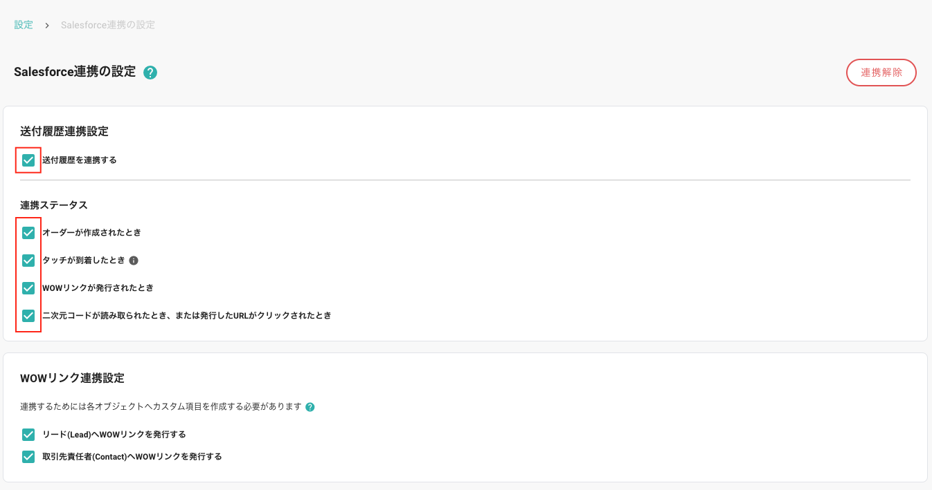
Task: Click the リード(Lead)へWOWリンクを発行する label
Action: pyautogui.click(x=114, y=435)
